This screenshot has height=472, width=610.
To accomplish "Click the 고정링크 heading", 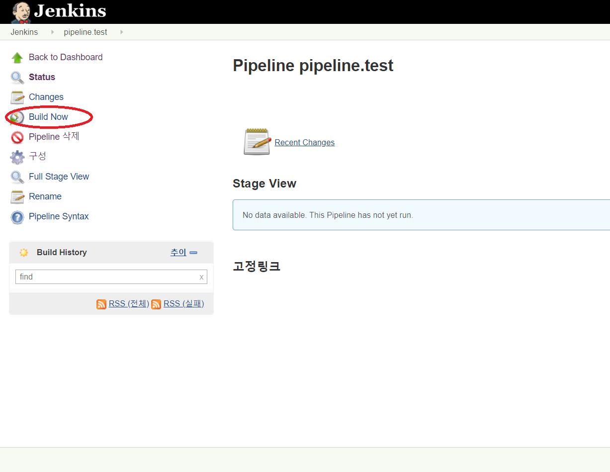I will pyautogui.click(x=257, y=266).
